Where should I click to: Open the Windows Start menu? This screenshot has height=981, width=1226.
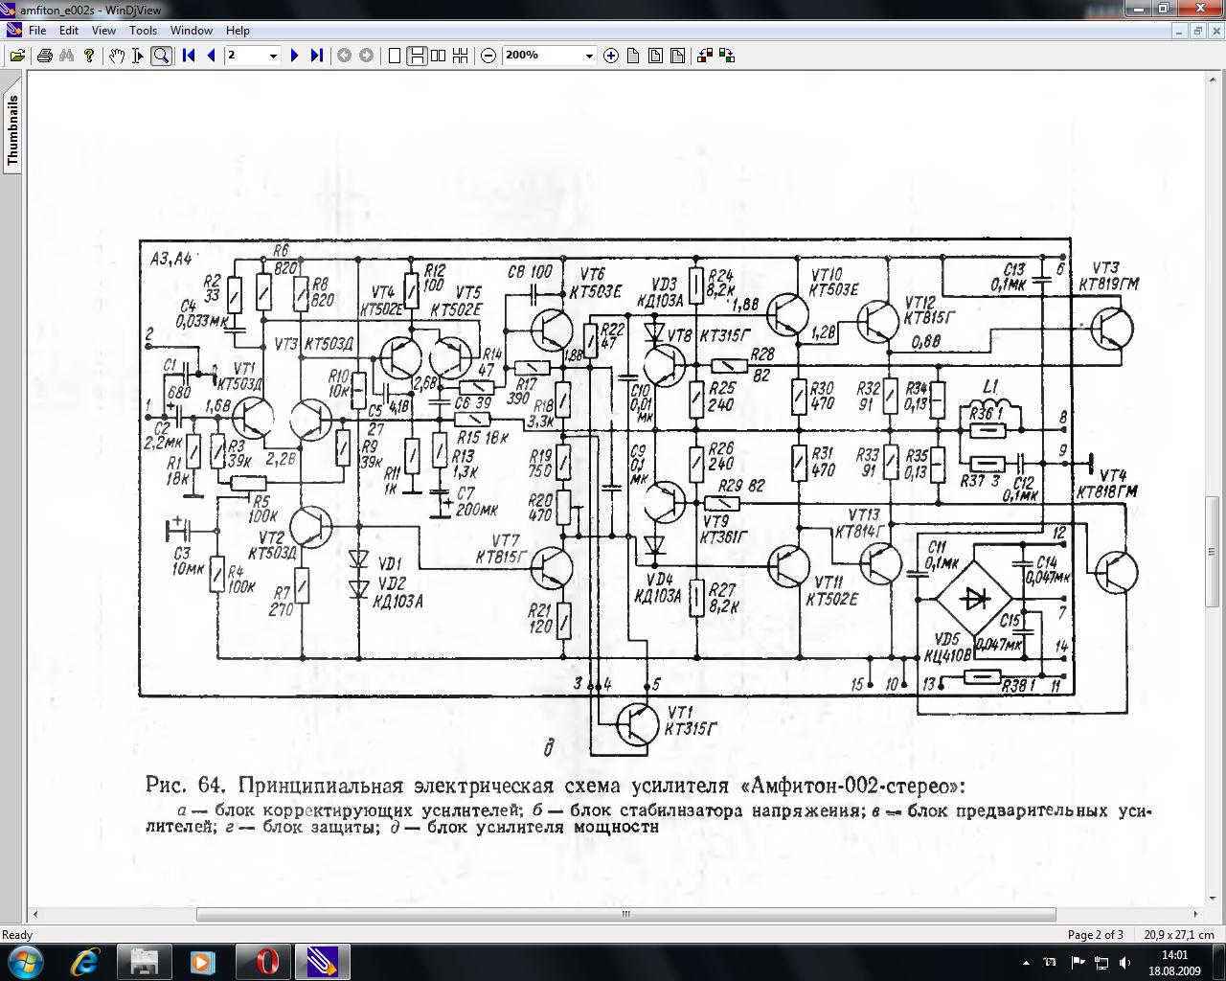tap(25, 961)
